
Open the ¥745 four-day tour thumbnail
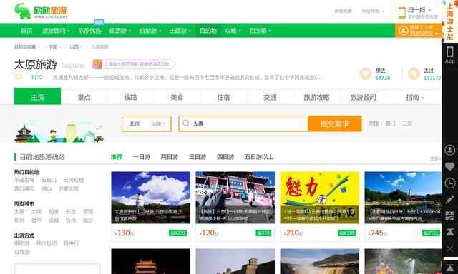(403, 198)
